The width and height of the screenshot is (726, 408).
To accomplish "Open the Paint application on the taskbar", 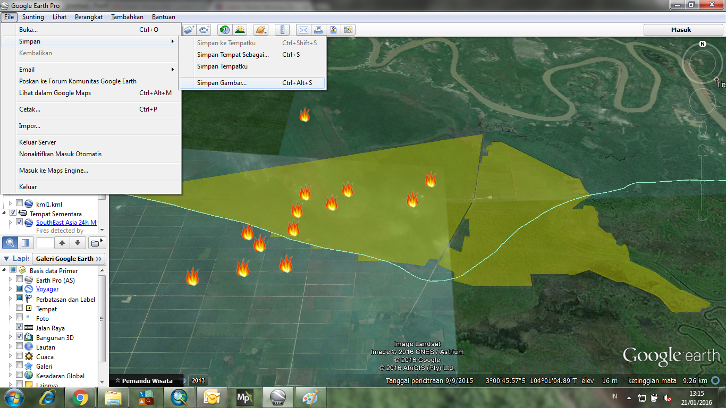I will coord(310,397).
